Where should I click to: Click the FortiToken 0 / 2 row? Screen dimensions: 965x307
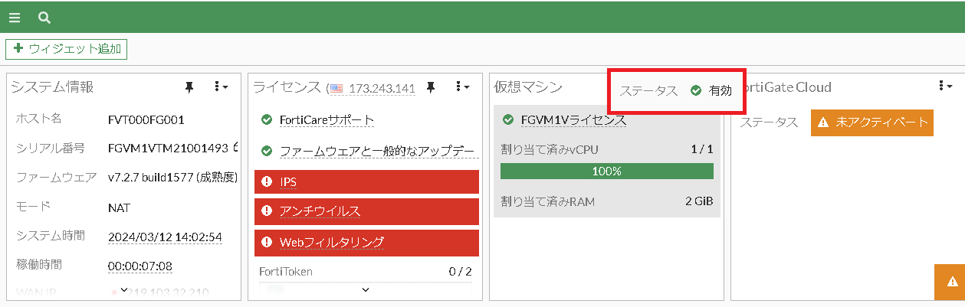366,271
